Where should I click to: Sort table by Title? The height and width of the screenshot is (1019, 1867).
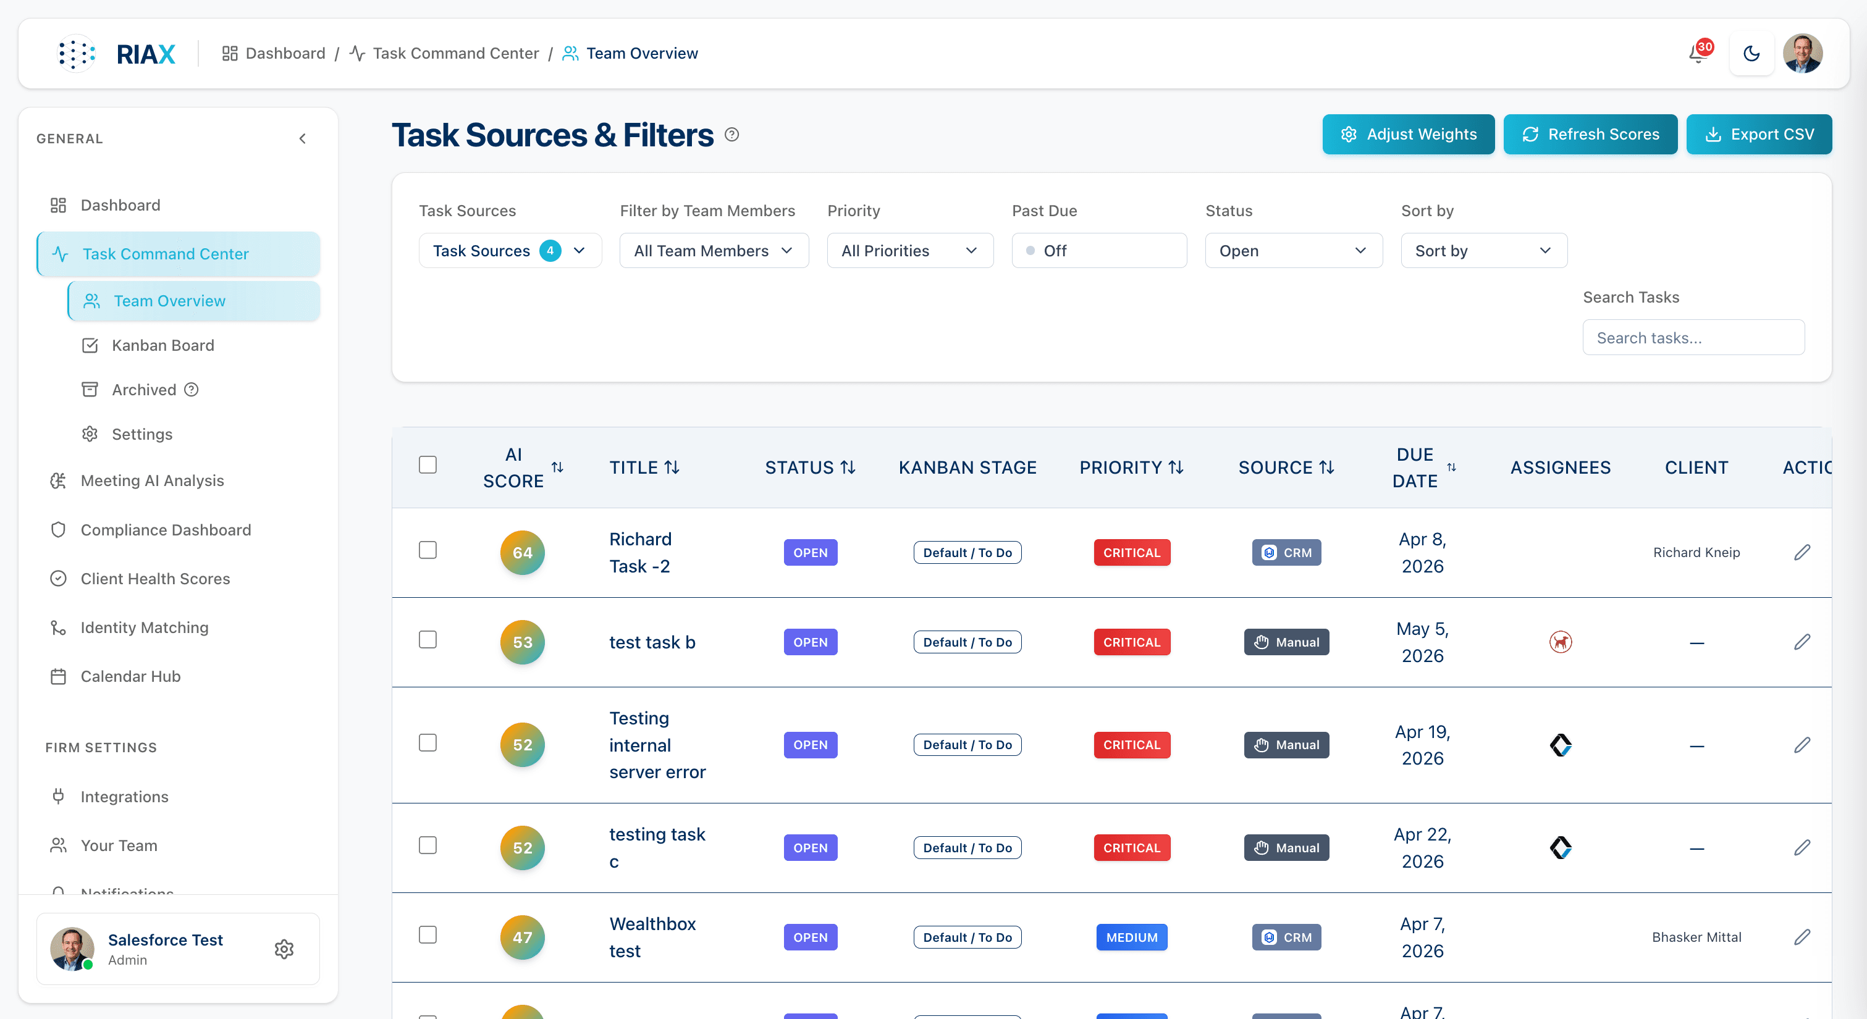[x=672, y=468]
